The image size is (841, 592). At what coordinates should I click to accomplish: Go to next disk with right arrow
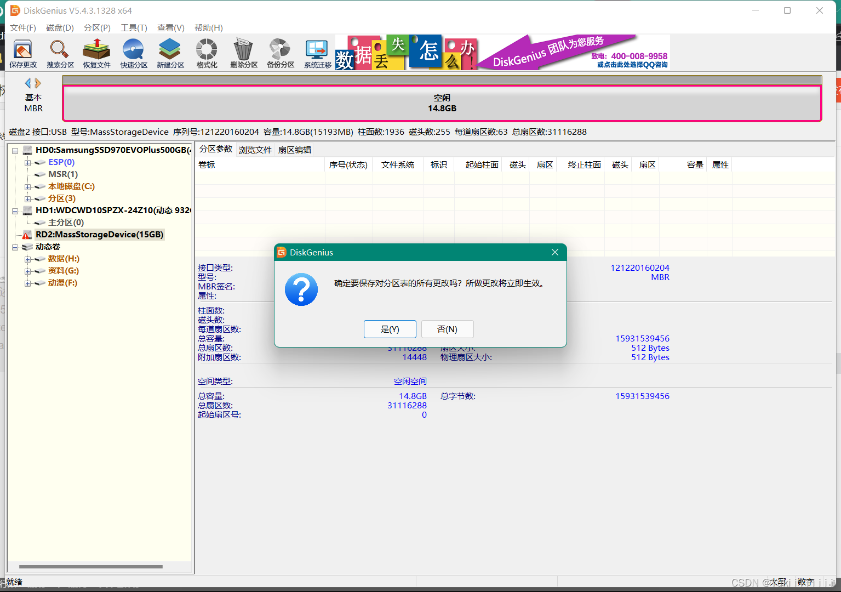point(38,83)
